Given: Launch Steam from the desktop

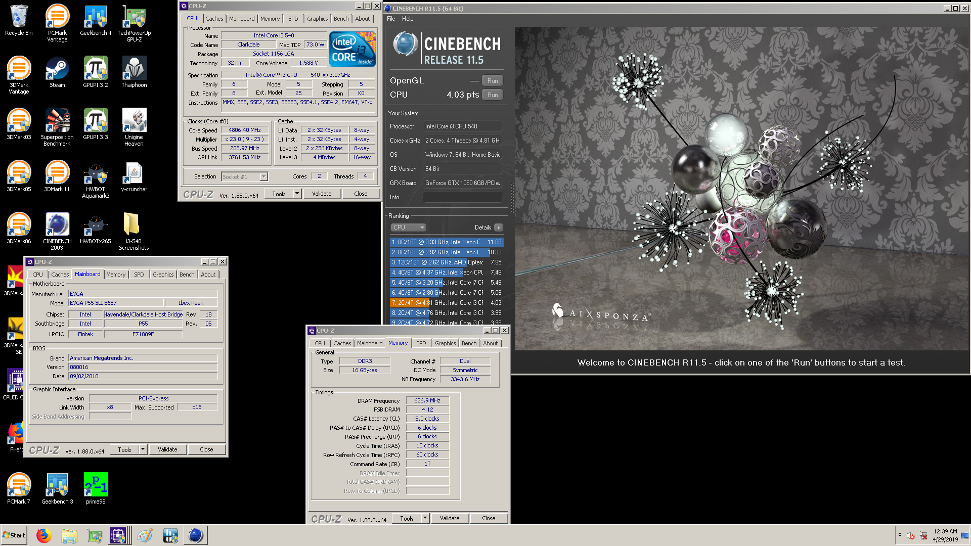Looking at the screenshot, I should (57, 72).
